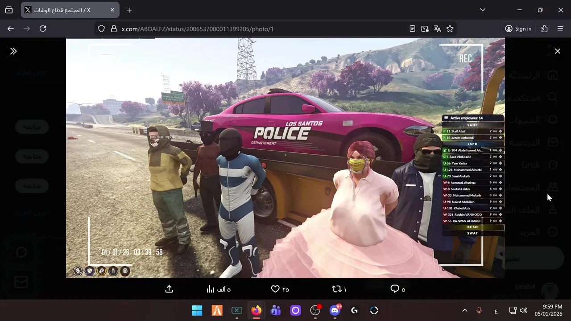
Task: Open a new tab with plus button
Action: pos(129,10)
